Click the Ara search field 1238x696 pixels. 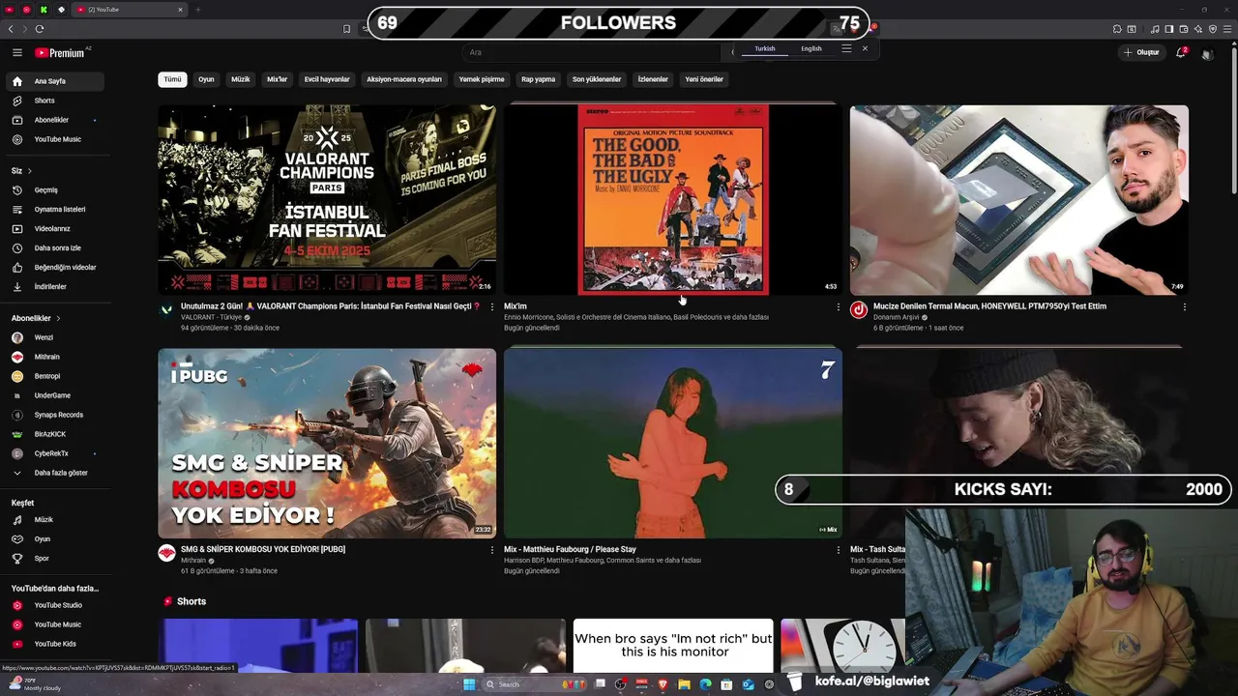[590, 52]
